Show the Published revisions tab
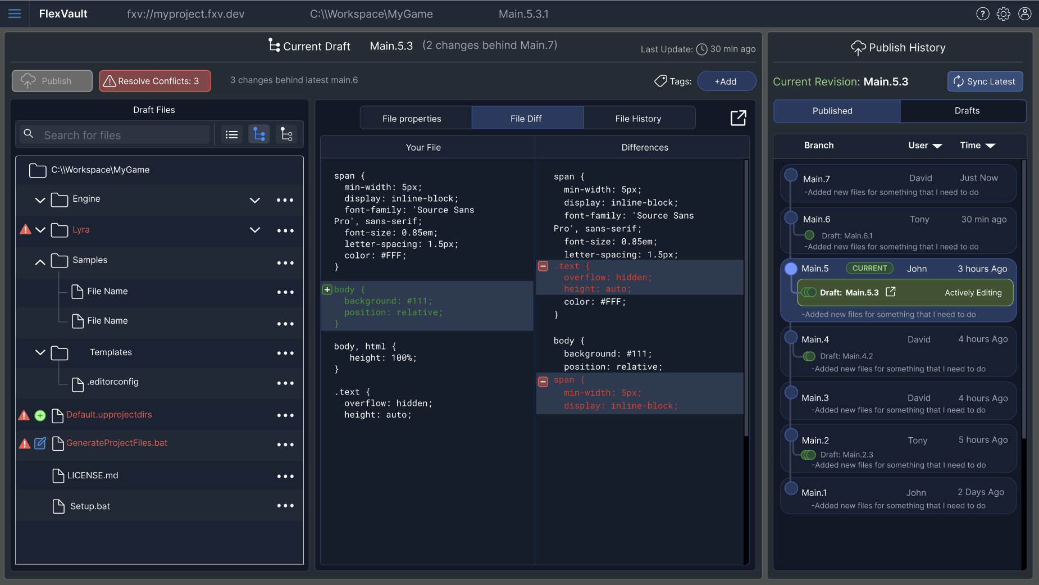The height and width of the screenshot is (585, 1039). (837, 111)
